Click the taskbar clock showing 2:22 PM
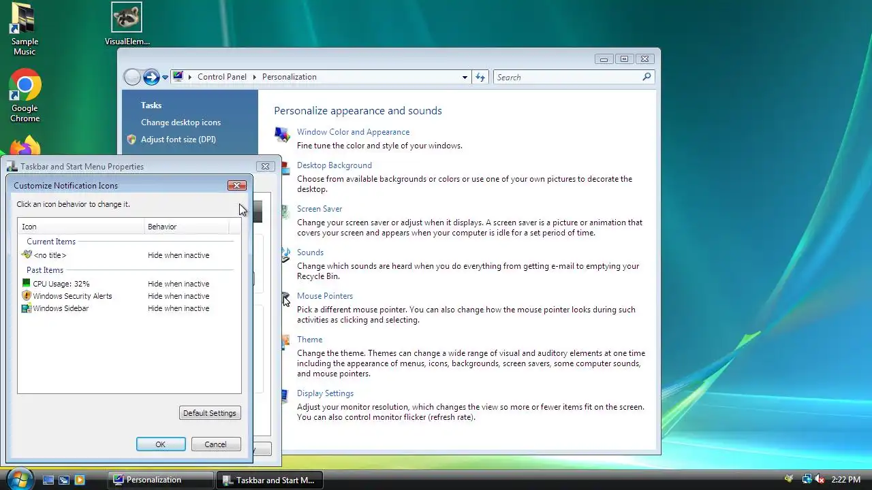 (x=845, y=480)
